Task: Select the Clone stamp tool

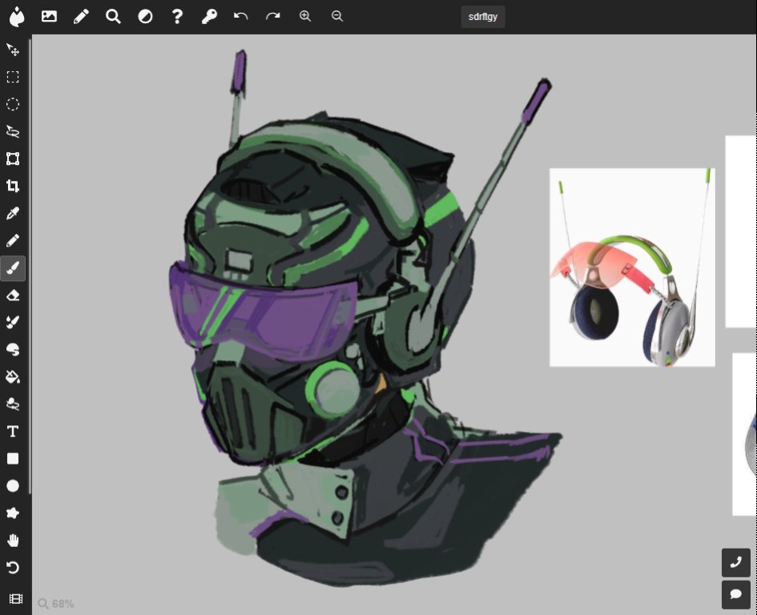Action: coord(13,404)
